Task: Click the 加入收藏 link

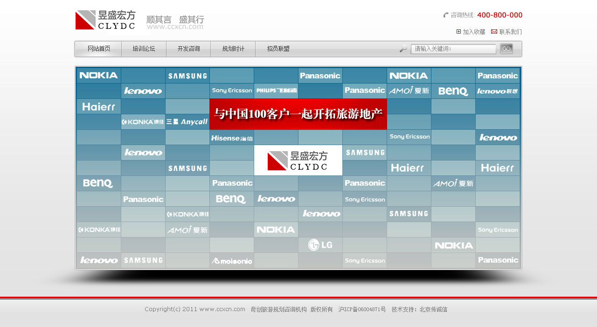Action: (x=474, y=32)
